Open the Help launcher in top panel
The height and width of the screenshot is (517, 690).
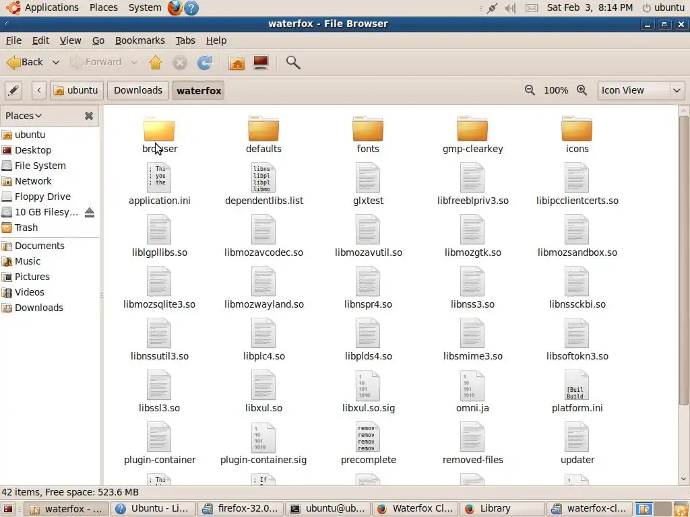coord(191,7)
